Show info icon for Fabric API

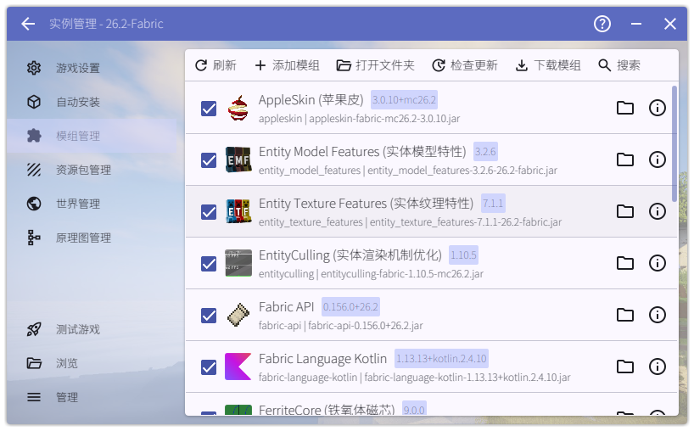tap(658, 315)
